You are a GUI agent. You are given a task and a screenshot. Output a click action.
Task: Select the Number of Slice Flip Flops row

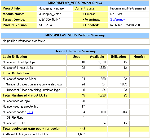tap(75, 62)
